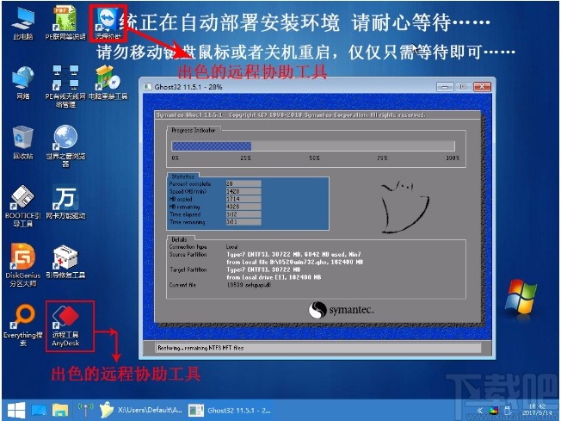The image size is (561, 421).
Task: Open the PE联网等说明 PDF shortcut
Action: pos(65,23)
